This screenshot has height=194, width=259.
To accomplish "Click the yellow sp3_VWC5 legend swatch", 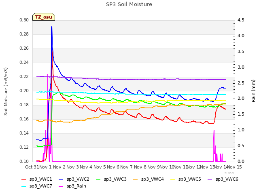I will [173, 179].
